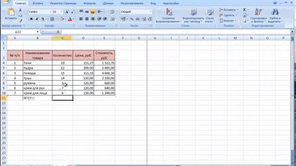Click the Формат button in cells group
This screenshot has height=166, width=296.
click(x=228, y=21)
